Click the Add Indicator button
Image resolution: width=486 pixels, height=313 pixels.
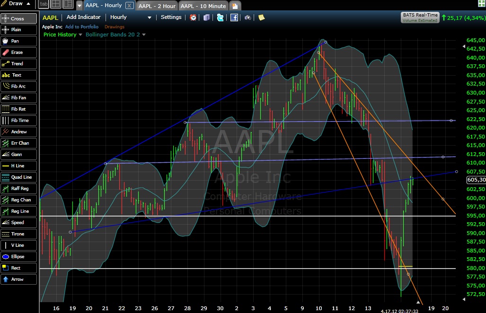tap(83, 17)
